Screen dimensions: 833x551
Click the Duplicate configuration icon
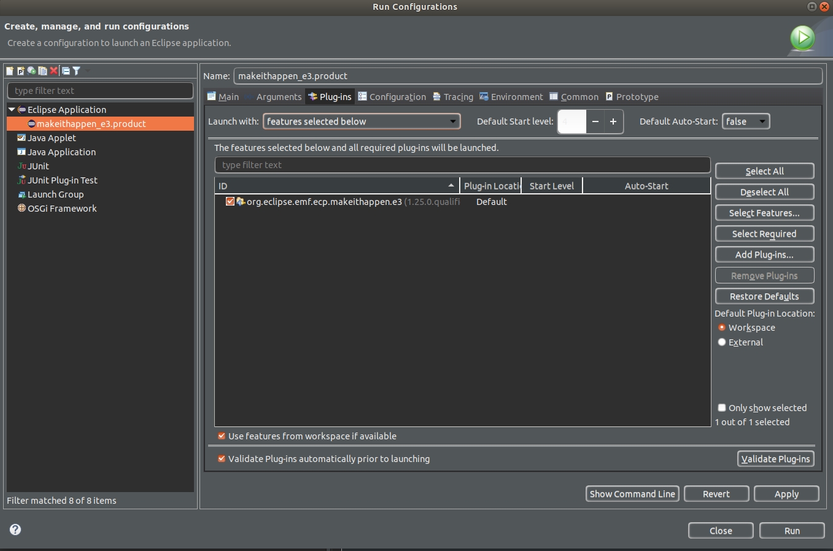coord(42,71)
